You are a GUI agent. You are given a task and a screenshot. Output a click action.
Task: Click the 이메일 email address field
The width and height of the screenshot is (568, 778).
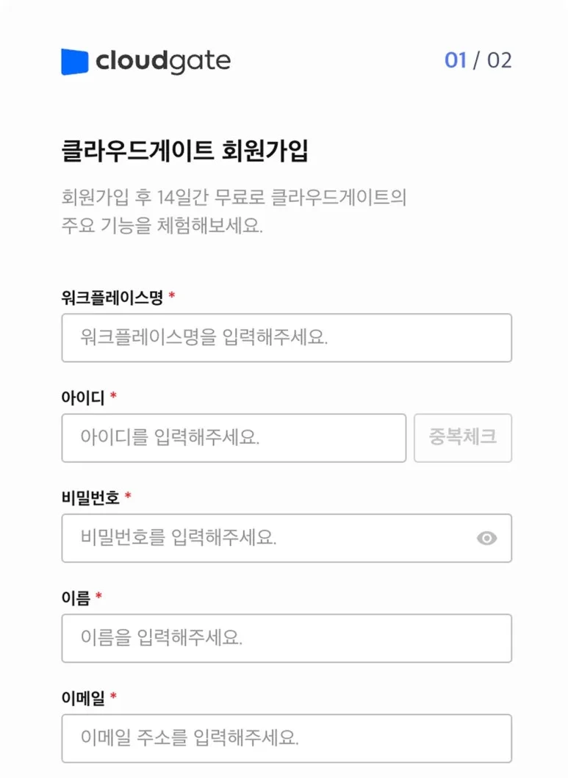pos(287,738)
